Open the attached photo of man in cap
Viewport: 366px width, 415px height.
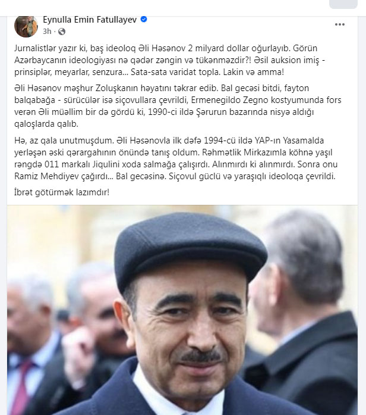[x=182, y=310]
